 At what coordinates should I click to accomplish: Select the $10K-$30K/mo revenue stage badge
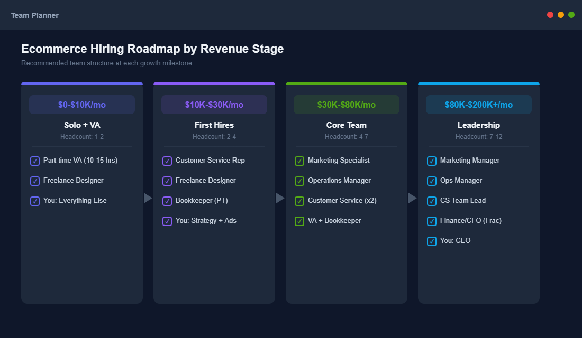click(214, 105)
